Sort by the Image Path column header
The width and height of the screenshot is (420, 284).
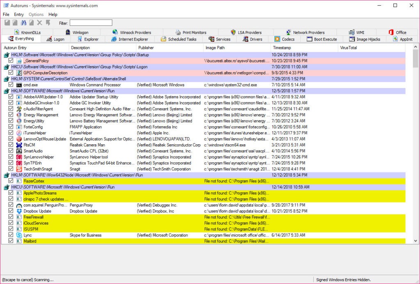tap(237, 48)
